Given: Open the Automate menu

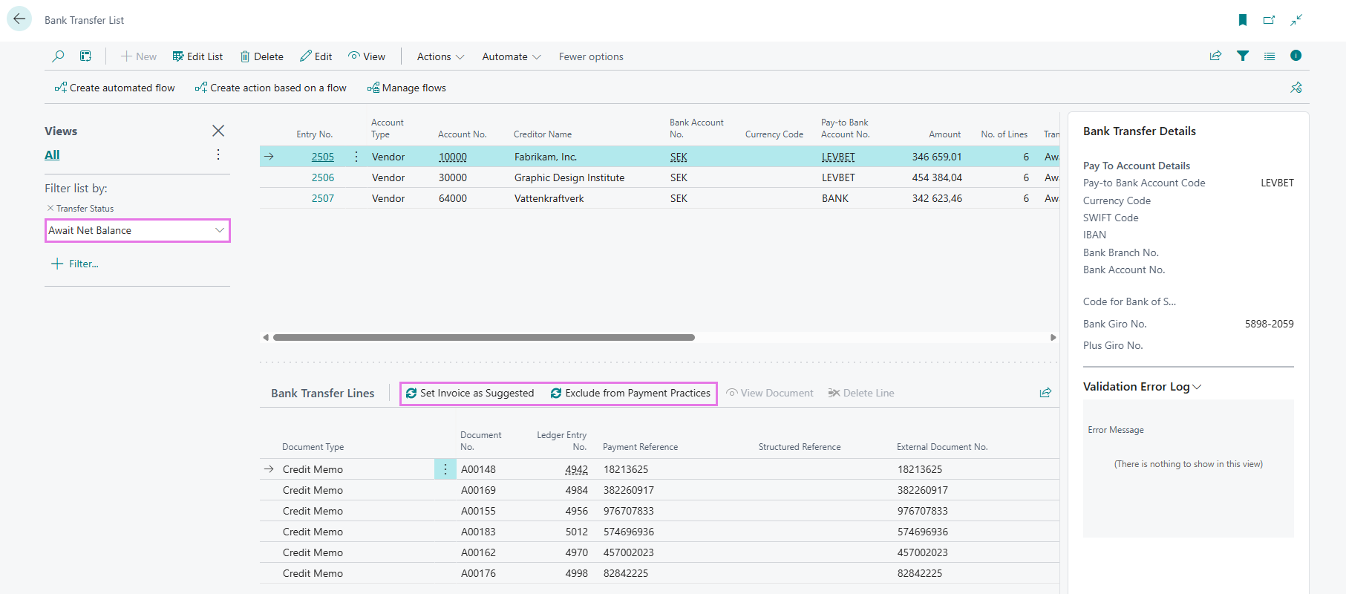Looking at the screenshot, I should [512, 56].
